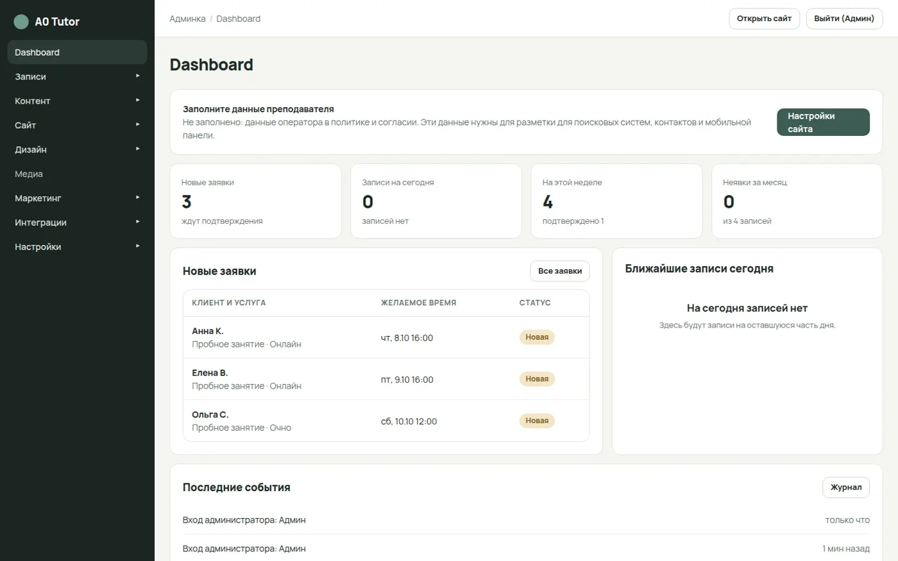The height and width of the screenshot is (561, 898).
Task: Click the time чт, 8.10 16:00
Action: click(x=407, y=338)
